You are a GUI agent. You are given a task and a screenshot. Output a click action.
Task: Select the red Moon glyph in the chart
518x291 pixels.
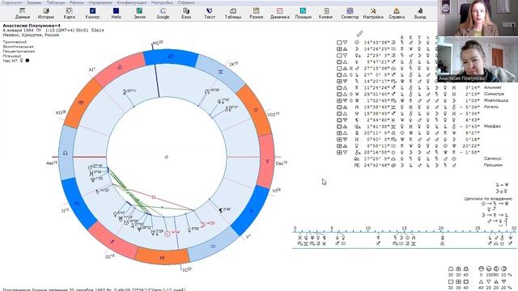pyautogui.click(x=203, y=224)
